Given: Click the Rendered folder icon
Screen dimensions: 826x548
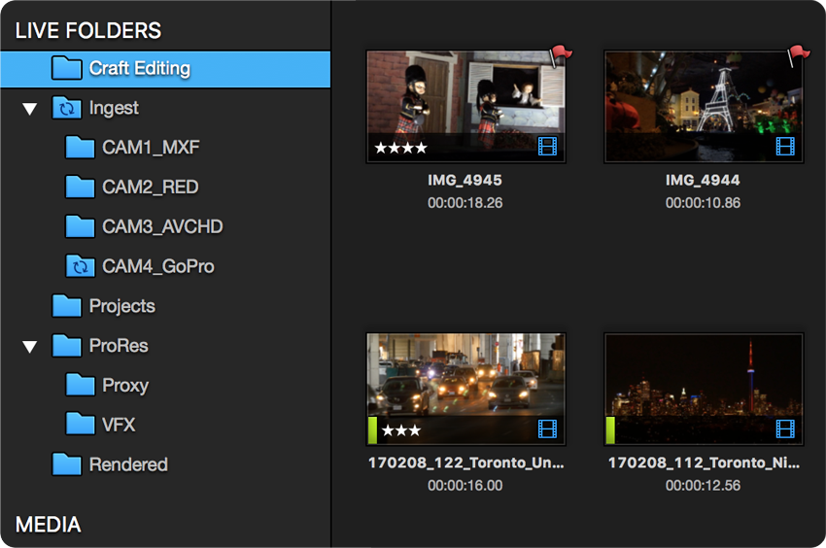Looking at the screenshot, I should point(67,464).
